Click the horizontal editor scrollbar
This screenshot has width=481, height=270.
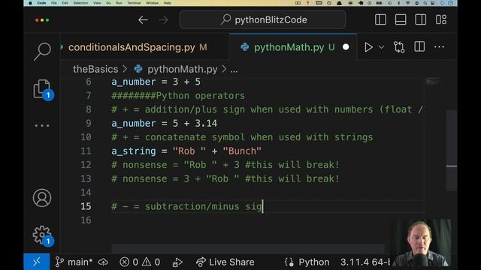coord(248,248)
